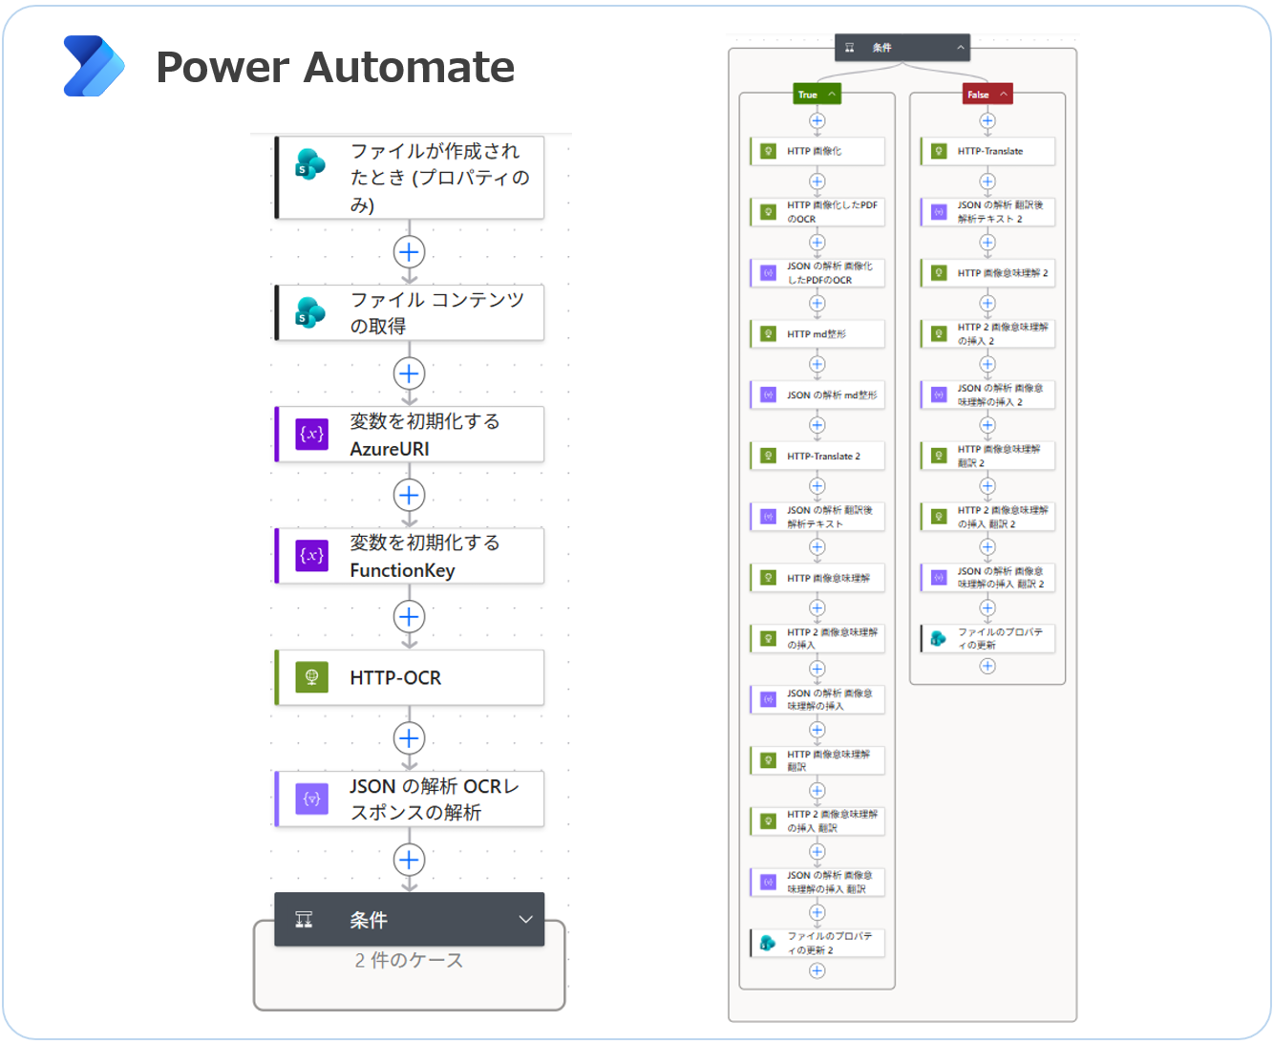Add step below ファイル コンテンツの取得
The image size is (1273, 1044).
(x=409, y=373)
